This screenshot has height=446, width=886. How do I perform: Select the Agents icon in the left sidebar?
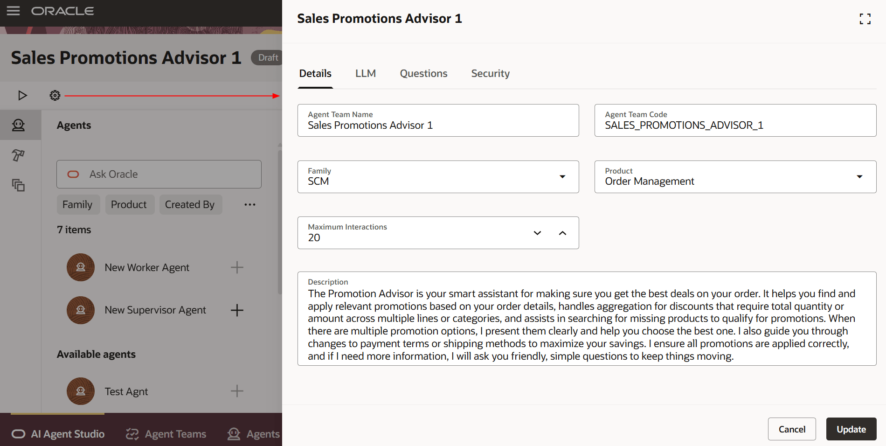[x=19, y=125]
